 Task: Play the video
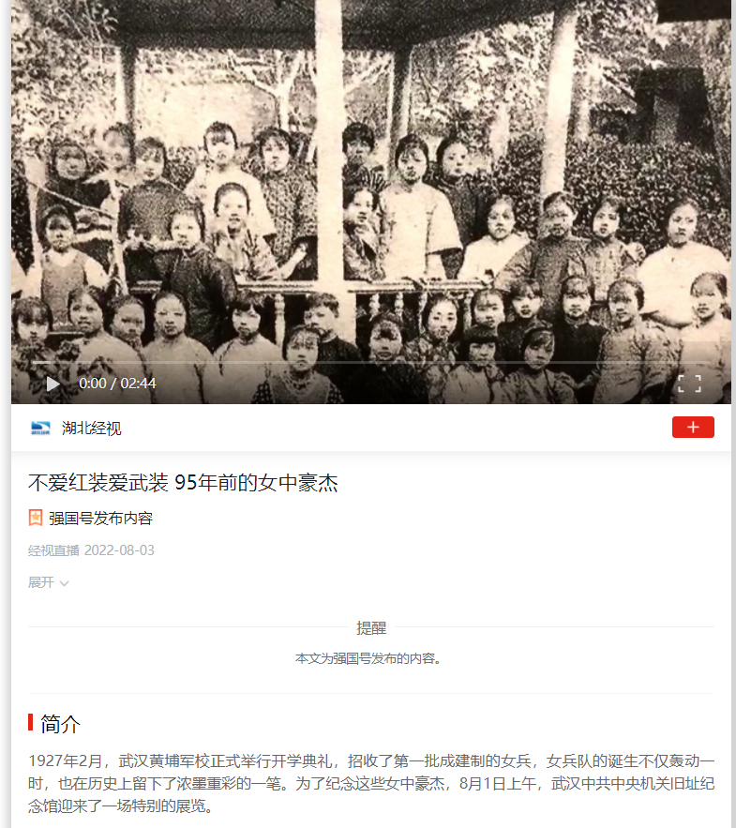click(x=53, y=384)
